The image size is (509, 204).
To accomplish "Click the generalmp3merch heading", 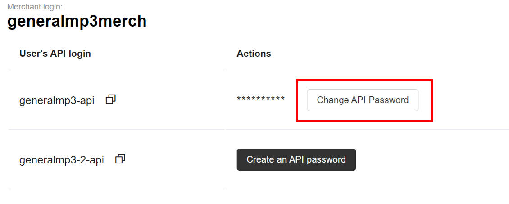I will click(x=77, y=21).
